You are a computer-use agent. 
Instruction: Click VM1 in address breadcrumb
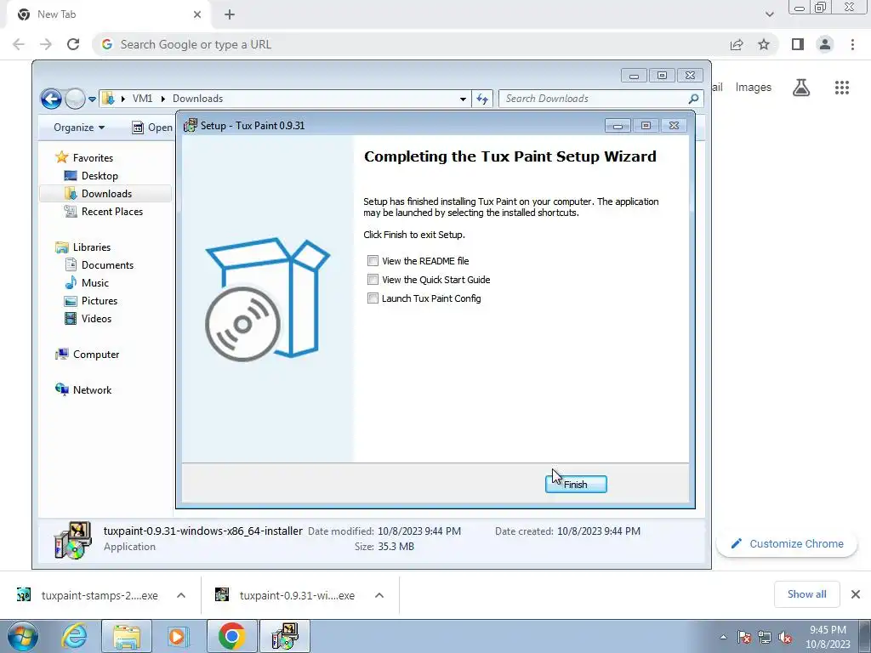tap(142, 99)
